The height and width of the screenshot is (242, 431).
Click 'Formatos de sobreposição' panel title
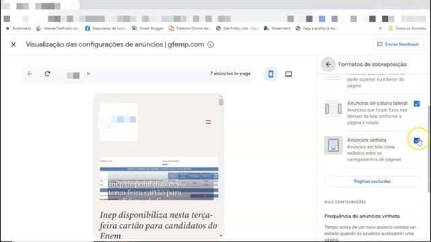tap(372, 65)
